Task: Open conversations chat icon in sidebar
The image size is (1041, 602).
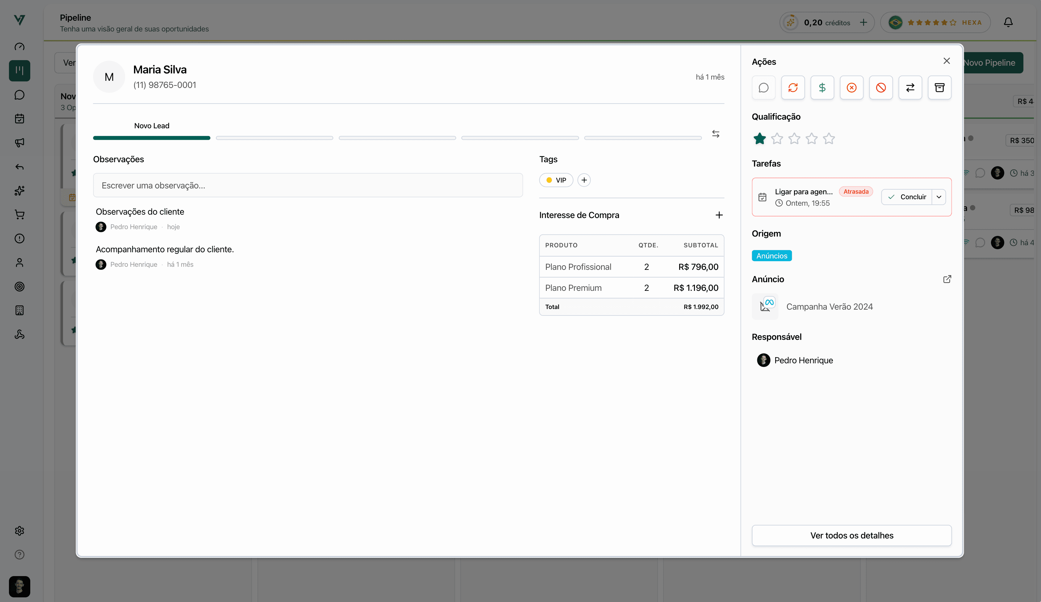Action: tap(19, 95)
